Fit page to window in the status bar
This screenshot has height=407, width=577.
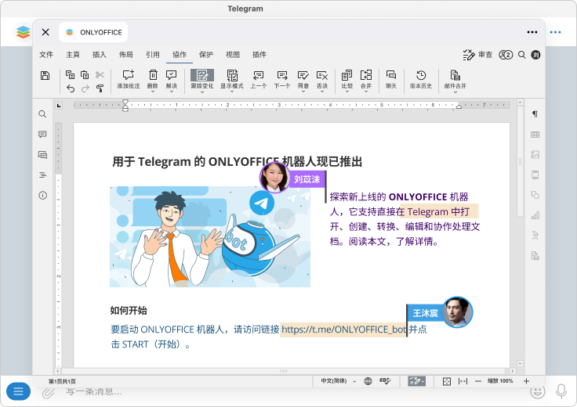[x=447, y=381]
